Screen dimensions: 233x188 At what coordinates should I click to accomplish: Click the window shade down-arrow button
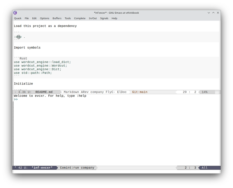click(209, 13)
